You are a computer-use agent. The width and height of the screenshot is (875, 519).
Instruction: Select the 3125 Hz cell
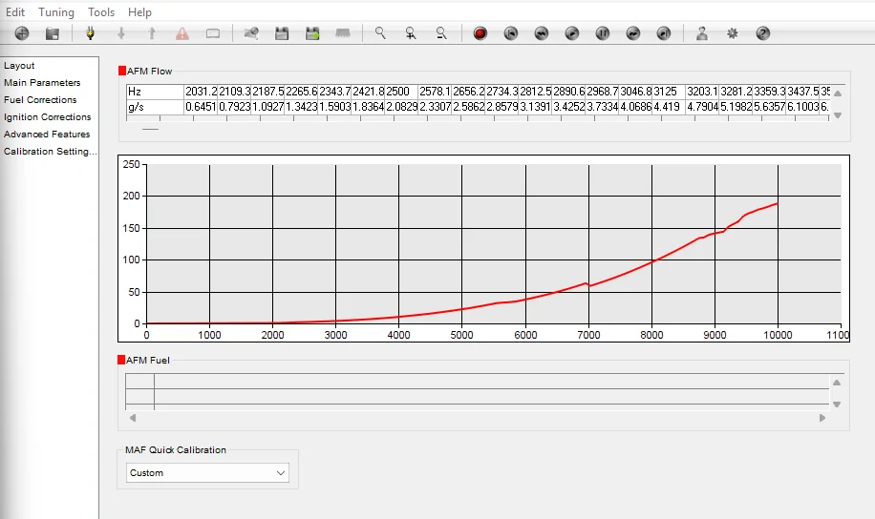[x=669, y=92]
